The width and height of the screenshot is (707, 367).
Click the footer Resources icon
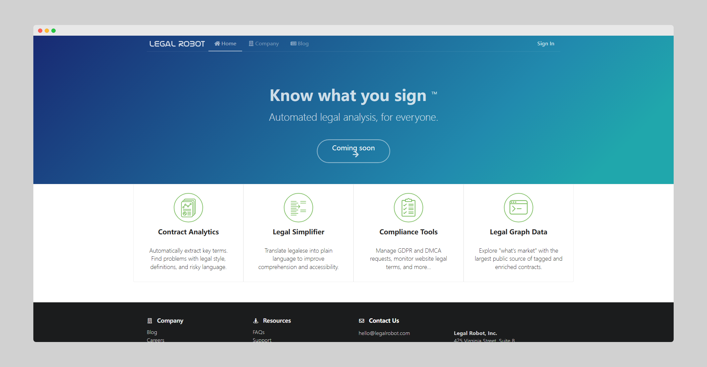point(256,321)
